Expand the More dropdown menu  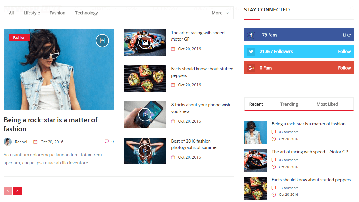pos(220,13)
